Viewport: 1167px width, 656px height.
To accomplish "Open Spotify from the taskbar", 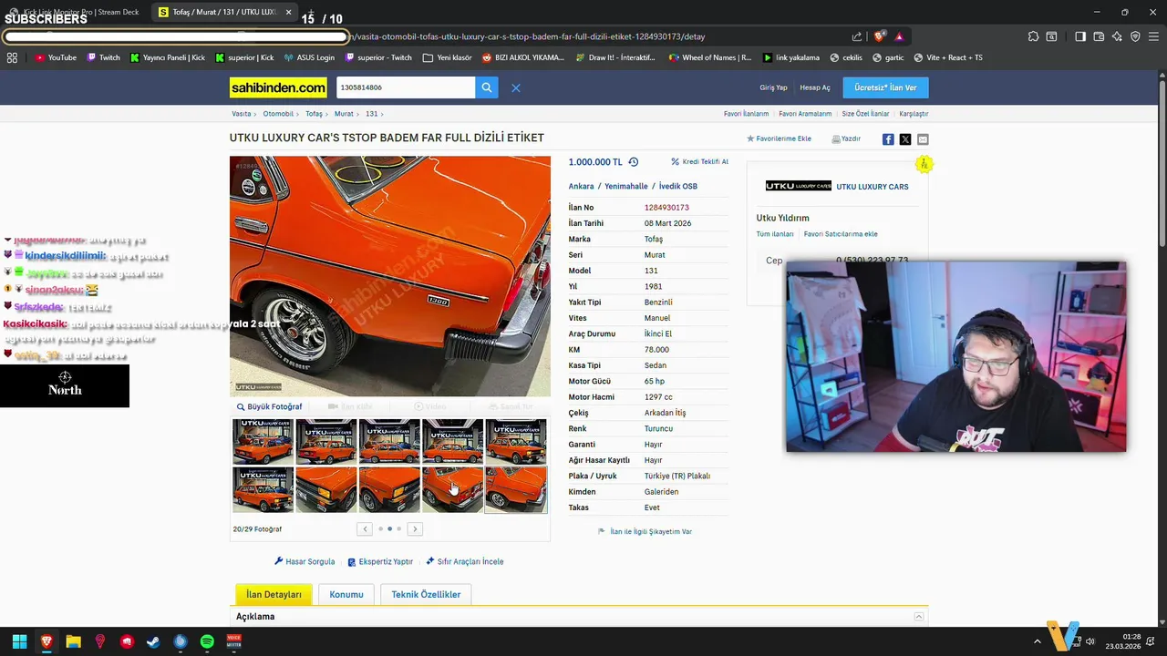I will point(207,641).
